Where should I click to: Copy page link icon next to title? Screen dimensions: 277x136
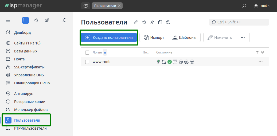tap(136, 22)
